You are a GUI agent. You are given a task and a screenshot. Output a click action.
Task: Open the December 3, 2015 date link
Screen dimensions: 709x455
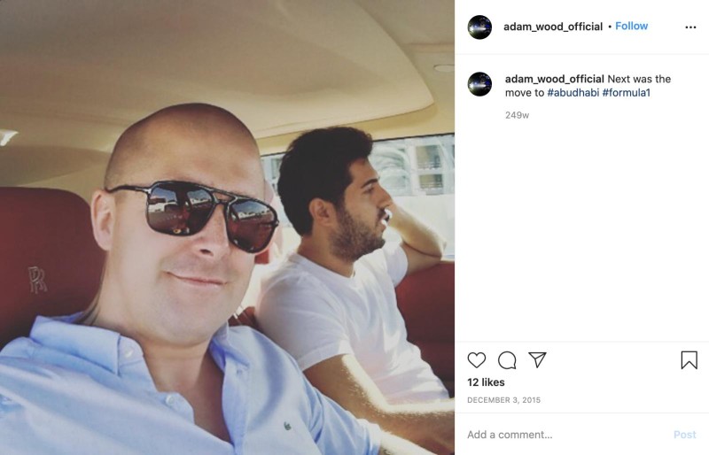[x=503, y=400]
